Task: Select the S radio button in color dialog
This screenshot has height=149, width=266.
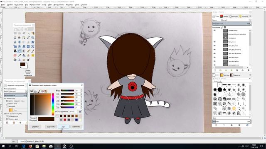Action: point(57,94)
